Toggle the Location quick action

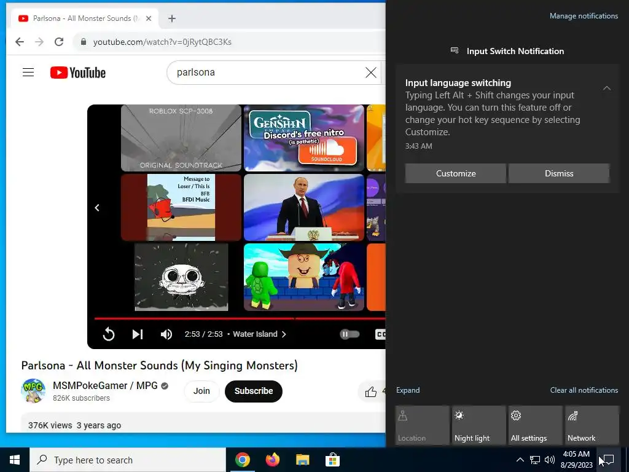tap(423, 425)
